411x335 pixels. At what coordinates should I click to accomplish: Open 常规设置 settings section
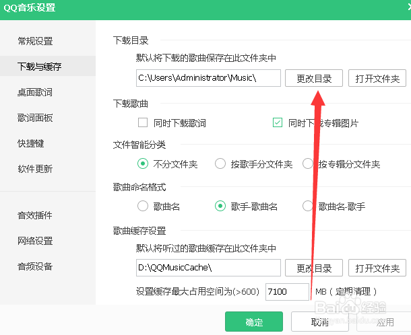35,41
